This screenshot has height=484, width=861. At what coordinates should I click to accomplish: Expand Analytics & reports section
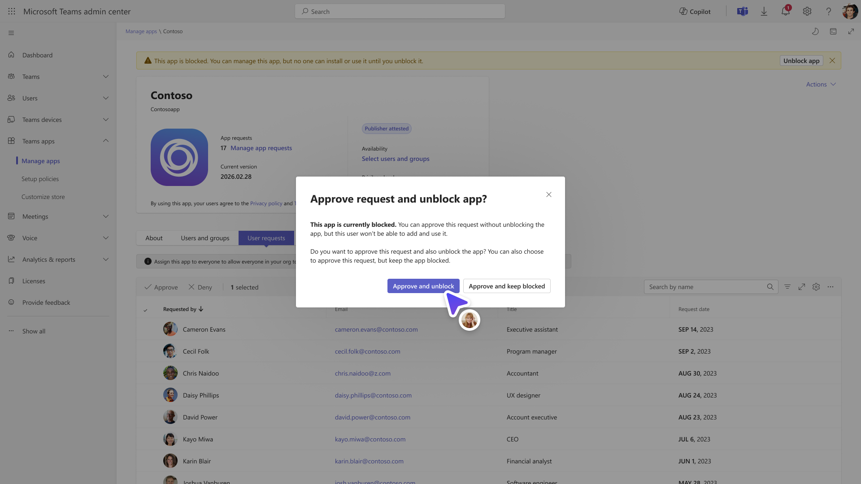click(x=106, y=259)
